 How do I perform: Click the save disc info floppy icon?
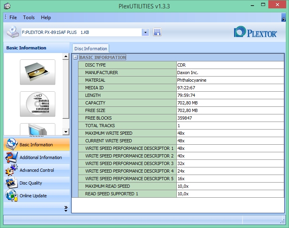point(157,32)
